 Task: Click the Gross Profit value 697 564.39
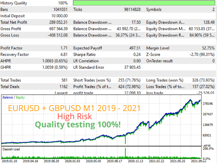pyautogui.click(x=58, y=29)
